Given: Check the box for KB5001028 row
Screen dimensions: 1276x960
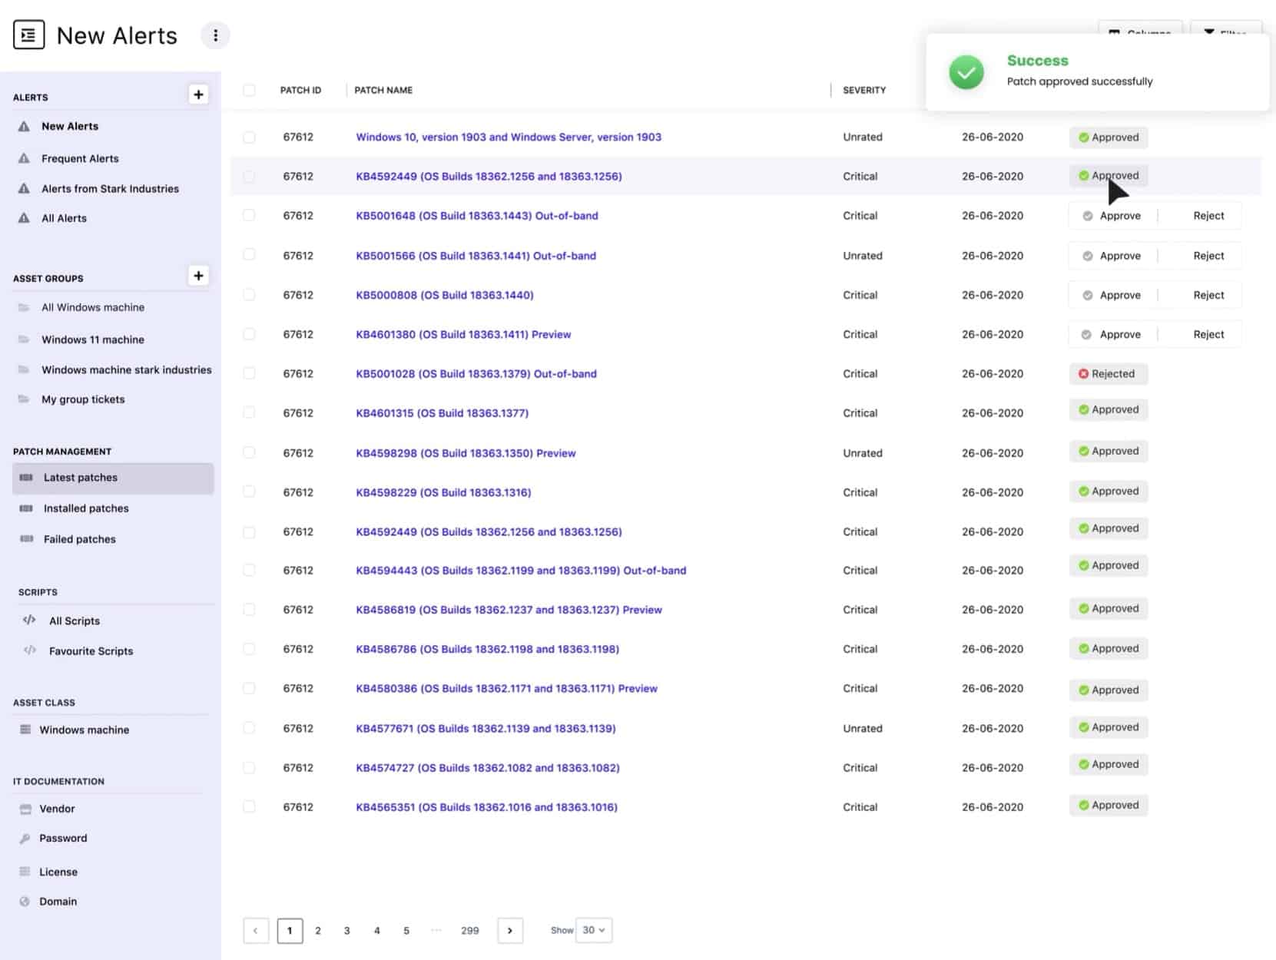Looking at the screenshot, I should [249, 373].
